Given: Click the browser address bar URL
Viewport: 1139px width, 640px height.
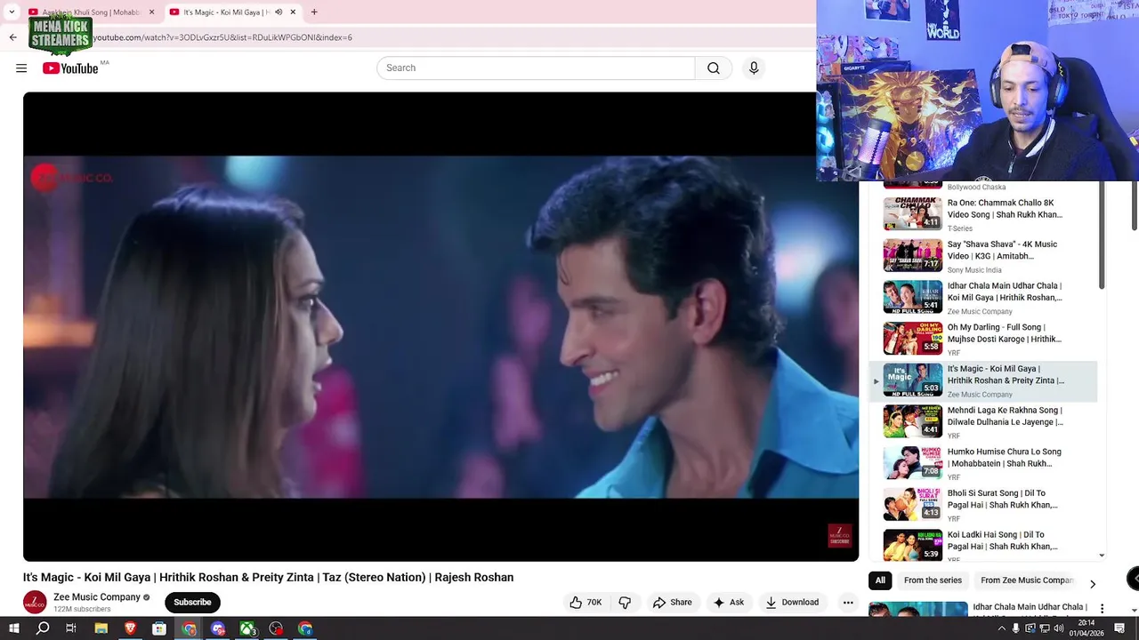Looking at the screenshot, I should point(222,37).
